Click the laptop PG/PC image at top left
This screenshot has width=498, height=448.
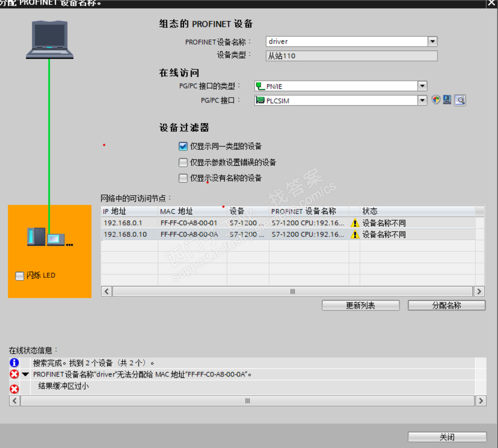point(50,40)
